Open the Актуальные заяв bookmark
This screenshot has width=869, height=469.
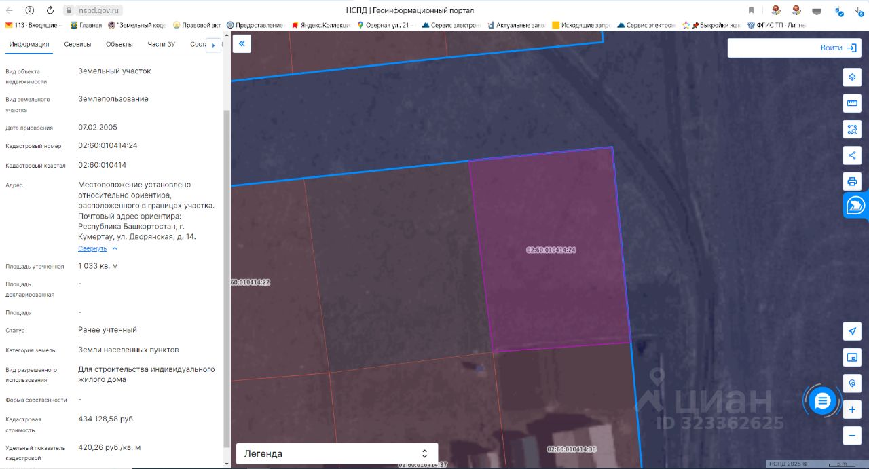515,25
